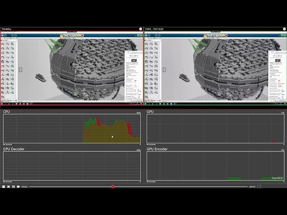Image resolution: width=287 pixels, height=215 pixels.
Task: Click the total duration readout beside fullscreen icon
Action: [252, 187]
